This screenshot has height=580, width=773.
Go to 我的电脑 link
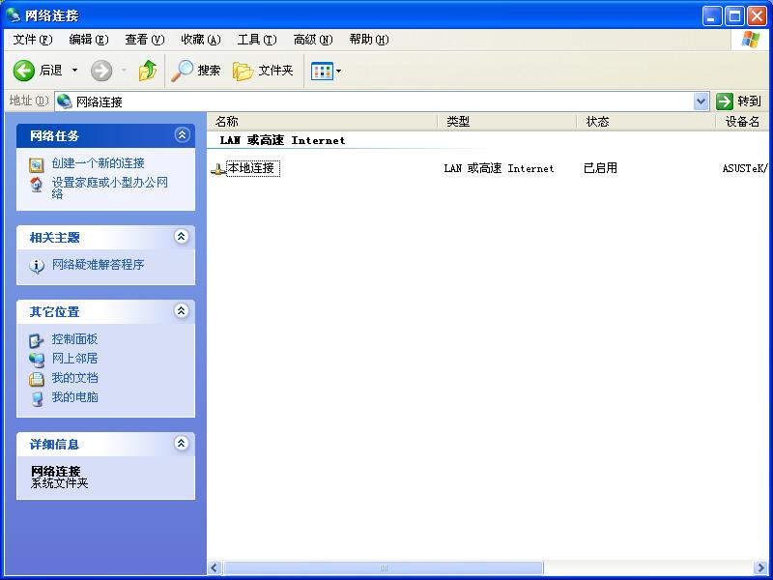point(75,397)
